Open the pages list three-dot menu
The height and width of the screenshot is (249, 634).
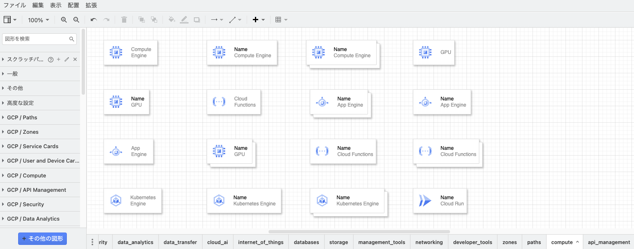tap(92, 242)
